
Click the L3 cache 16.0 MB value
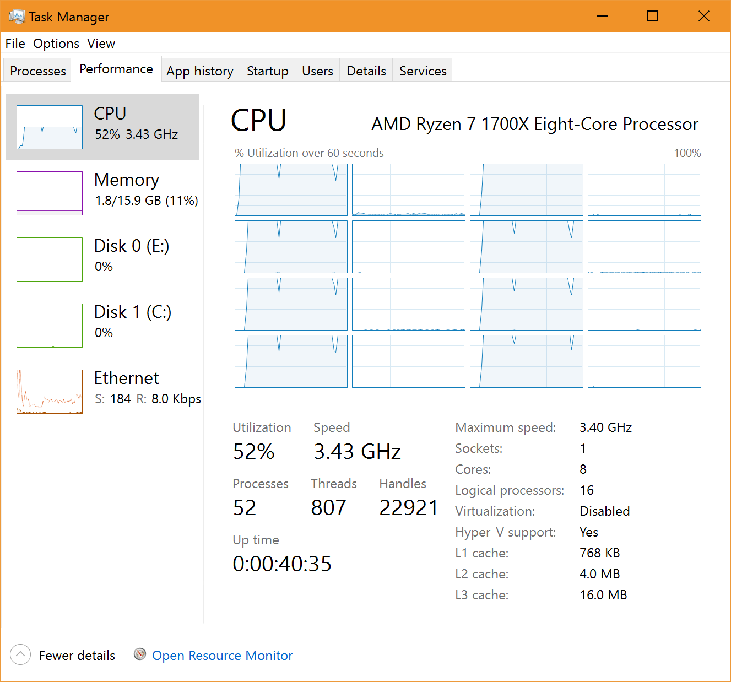[604, 595]
